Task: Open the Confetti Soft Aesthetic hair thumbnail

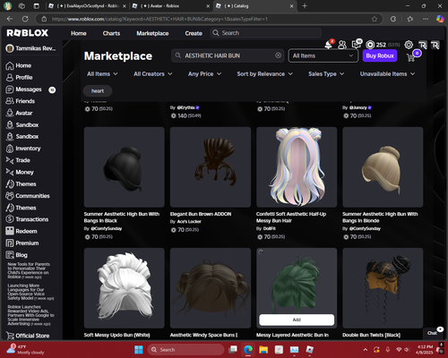Action: point(297,167)
